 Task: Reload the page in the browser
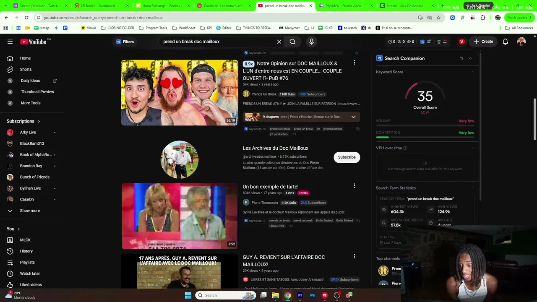coord(26,18)
